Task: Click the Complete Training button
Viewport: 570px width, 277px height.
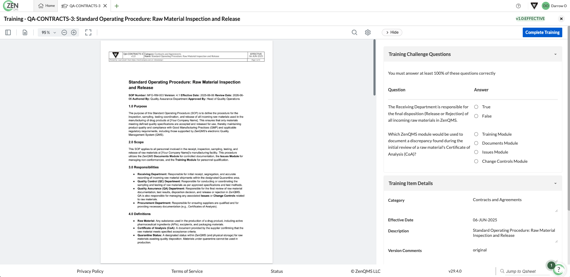Action: 542,32
